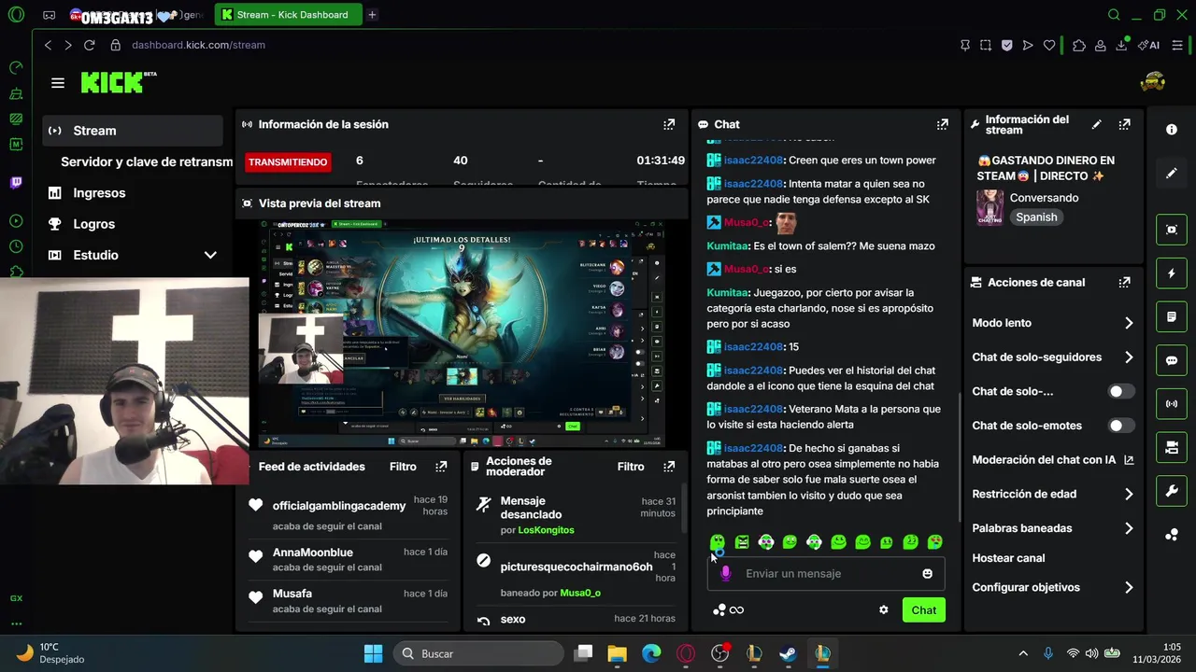Open Opera GX extensions puzzle icon
Image resolution: width=1196 pixels, height=672 pixels.
pyautogui.click(x=1079, y=45)
